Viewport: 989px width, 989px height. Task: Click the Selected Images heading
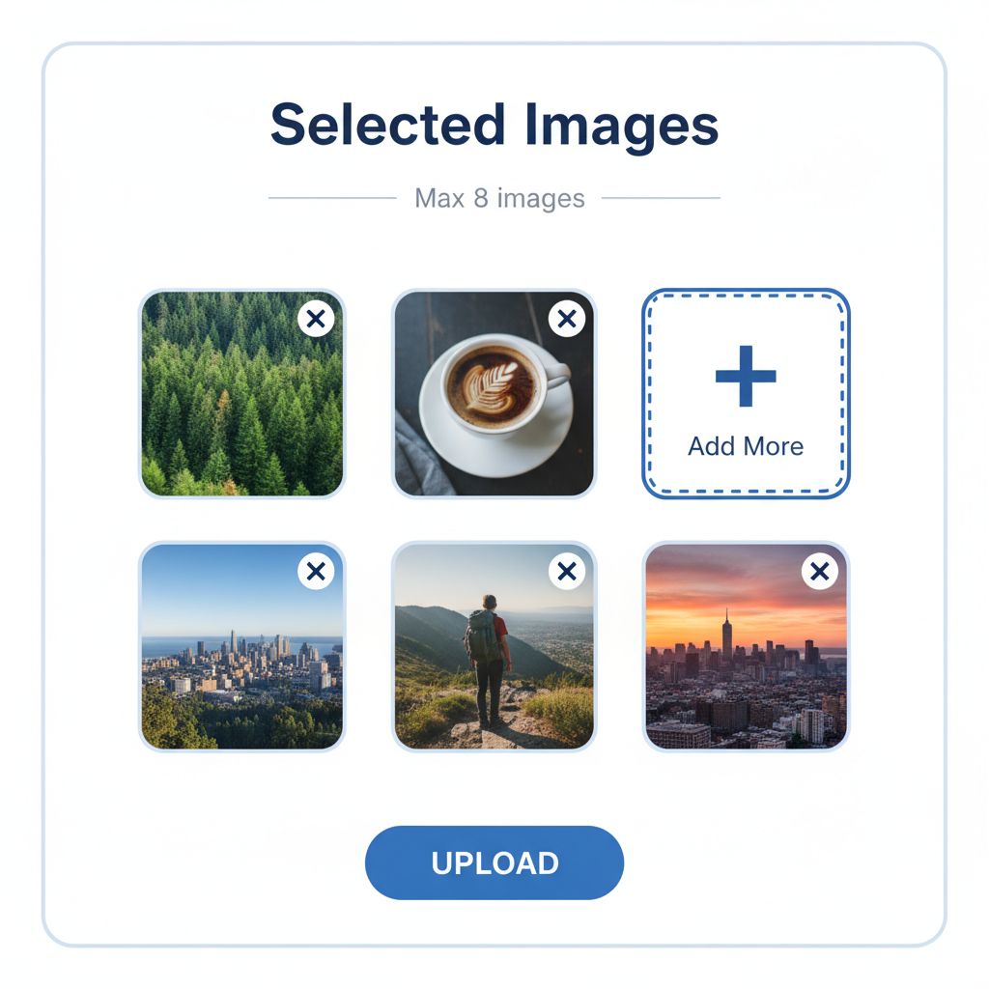pyautogui.click(x=494, y=123)
